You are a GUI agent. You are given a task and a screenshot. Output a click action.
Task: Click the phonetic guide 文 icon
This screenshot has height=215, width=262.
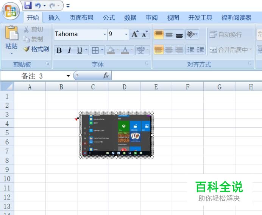point(140,50)
